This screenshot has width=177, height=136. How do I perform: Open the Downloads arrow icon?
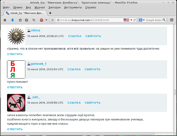click(x=12, y=20)
